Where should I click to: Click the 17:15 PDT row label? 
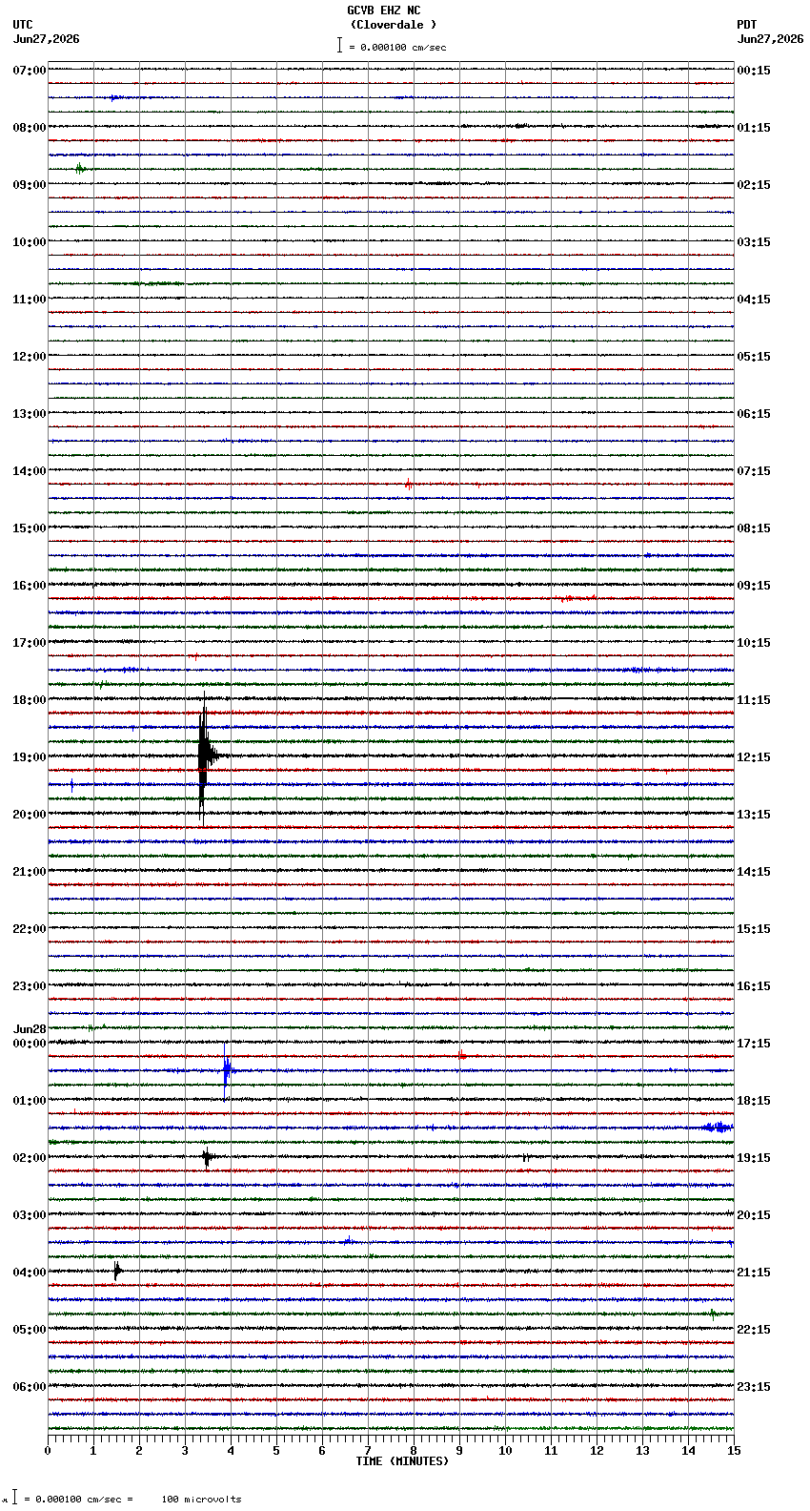click(754, 1044)
